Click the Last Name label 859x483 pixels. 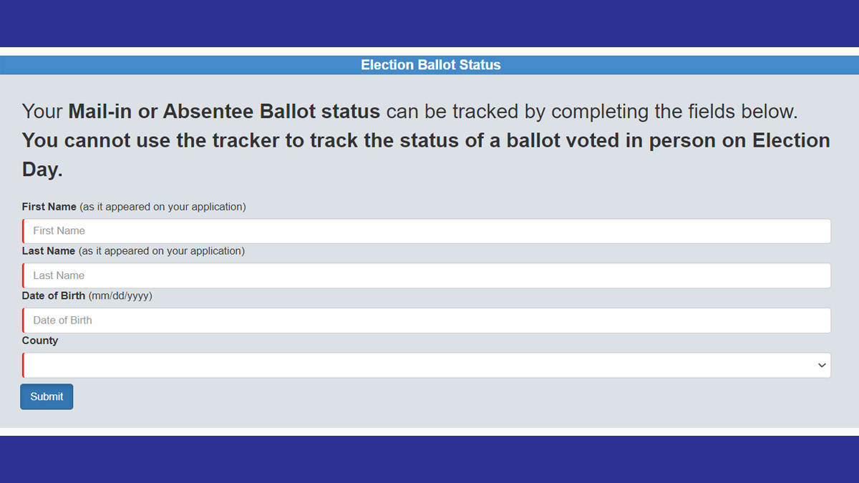click(49, 250)
